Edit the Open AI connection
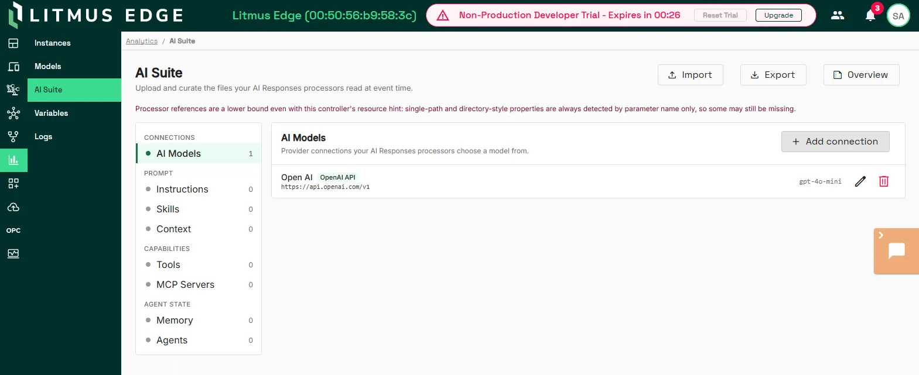Viewport: 919px width, 375px height. [x=860, y=181]
